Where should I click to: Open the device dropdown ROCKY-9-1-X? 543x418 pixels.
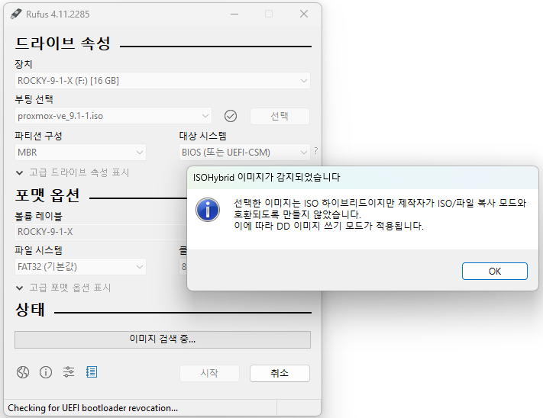click(x=163, y=81)
